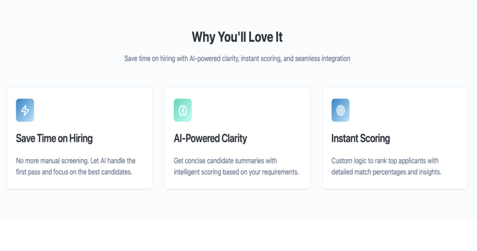Click the "No more manual screening" text line
This screenshot has height=251, width=477.
(76, 161)
